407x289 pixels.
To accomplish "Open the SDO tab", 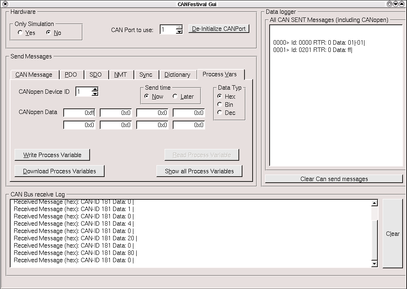I will pos(96,75).
